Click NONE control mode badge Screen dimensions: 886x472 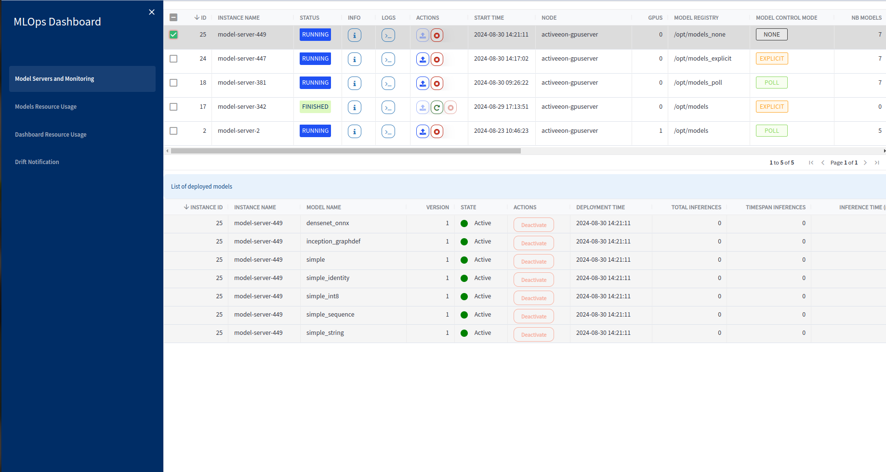point(772,35)
